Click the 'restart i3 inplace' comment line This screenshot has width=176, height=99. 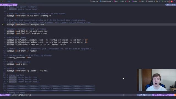coord(50,49)
